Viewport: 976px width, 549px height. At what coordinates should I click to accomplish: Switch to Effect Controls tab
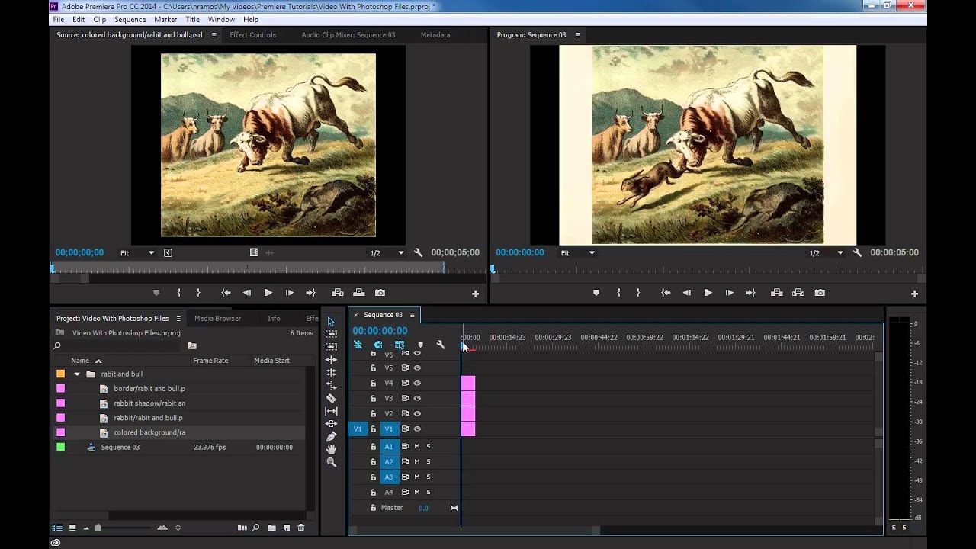252,35
